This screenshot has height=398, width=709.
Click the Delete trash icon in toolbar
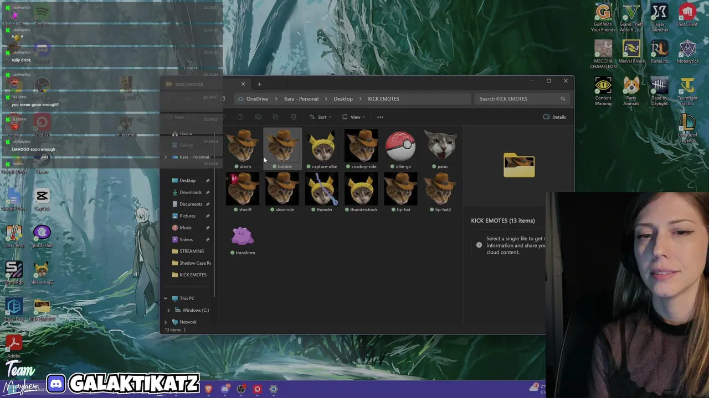click(293, 117)
